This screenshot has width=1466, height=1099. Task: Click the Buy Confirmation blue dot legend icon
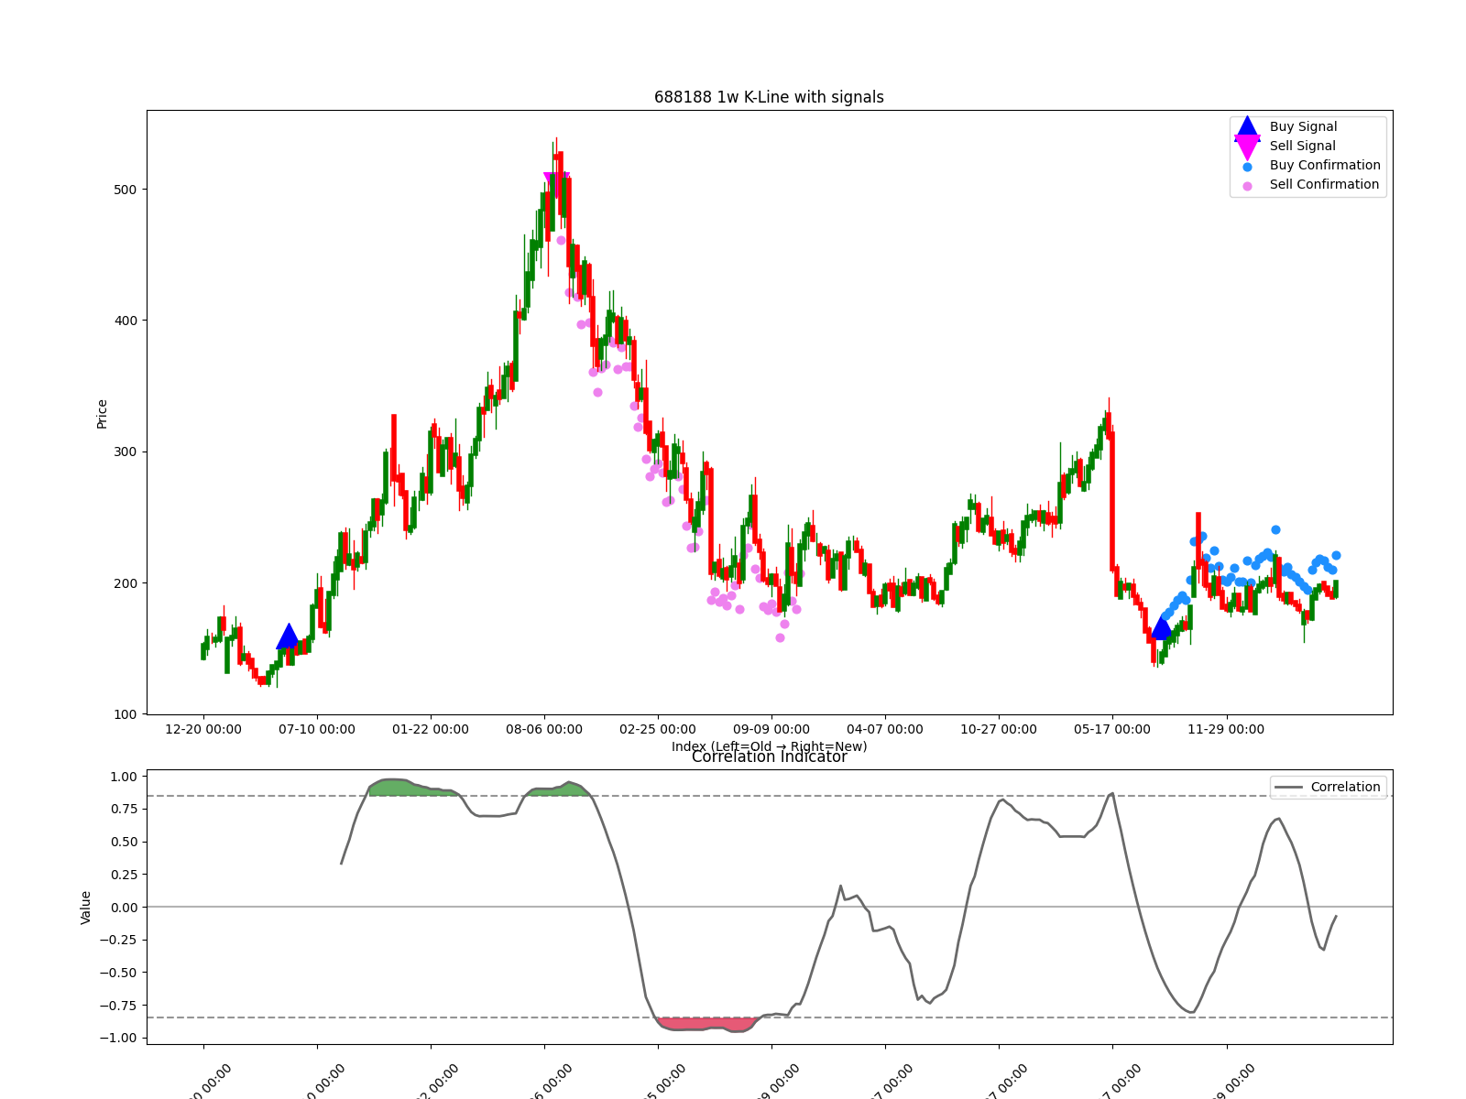coord(1247,167)
